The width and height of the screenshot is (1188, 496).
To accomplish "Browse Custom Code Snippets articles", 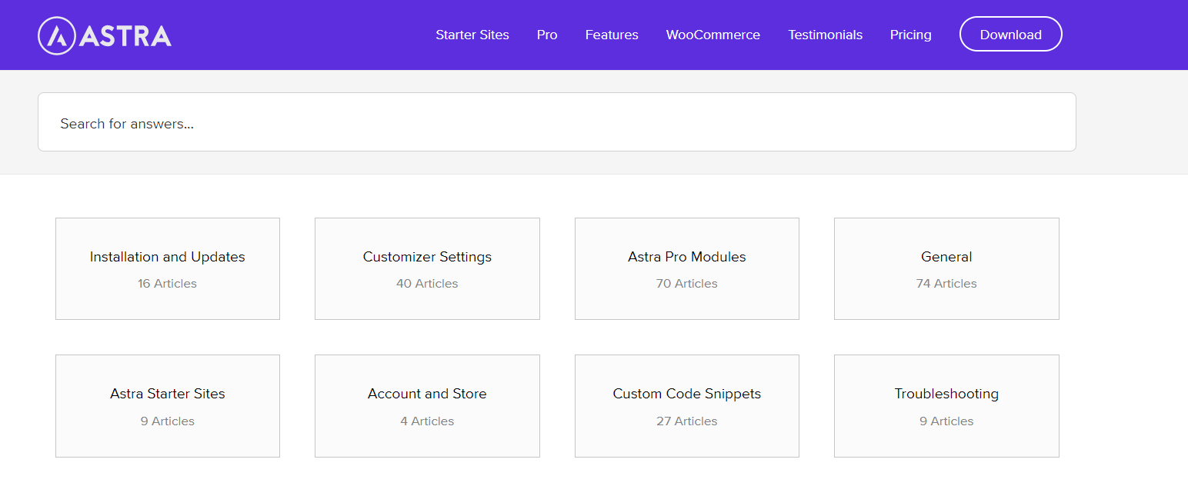I will [687, 406].
